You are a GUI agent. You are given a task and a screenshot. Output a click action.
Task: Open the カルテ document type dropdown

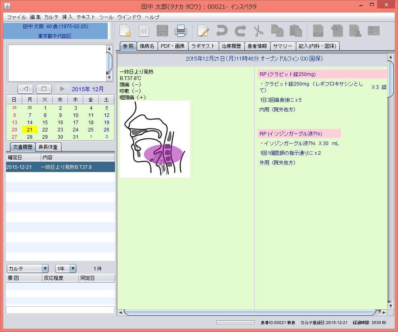coord(28,268)
